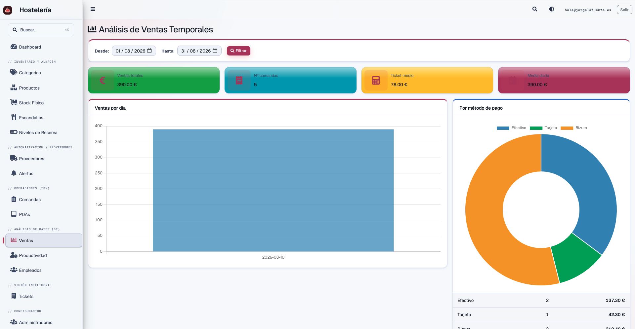635x329 pixels.
Task: Click the Nº comandas card
Action: [290, 80]
